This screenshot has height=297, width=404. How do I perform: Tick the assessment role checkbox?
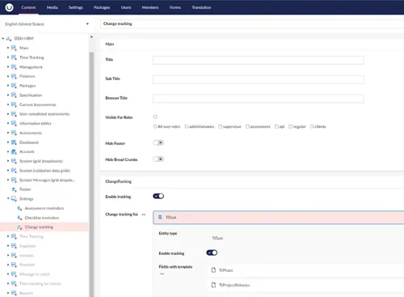(247, 126)
